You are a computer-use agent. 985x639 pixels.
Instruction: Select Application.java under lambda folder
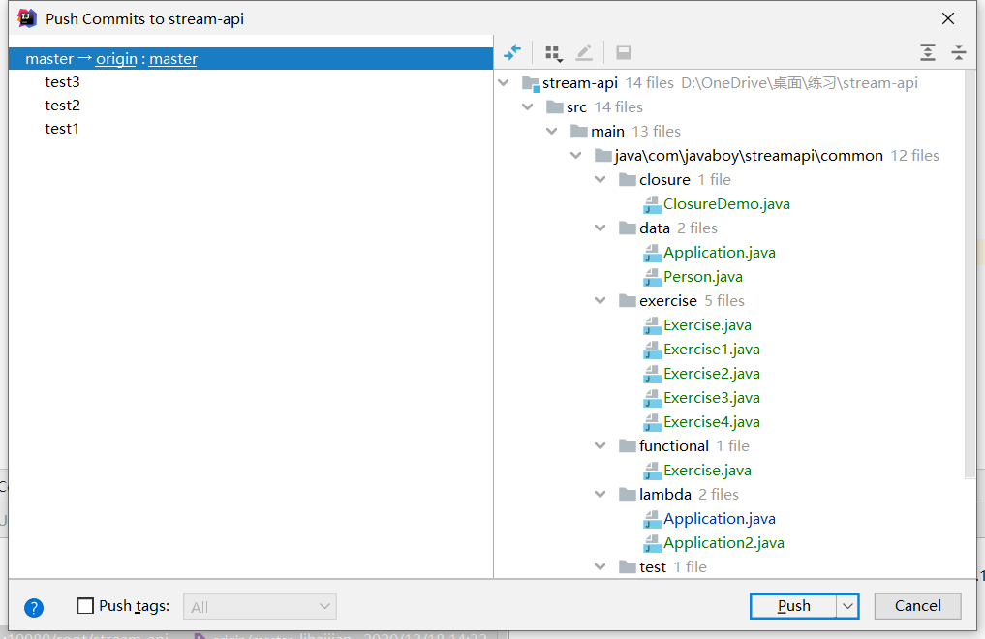(720, 519)
